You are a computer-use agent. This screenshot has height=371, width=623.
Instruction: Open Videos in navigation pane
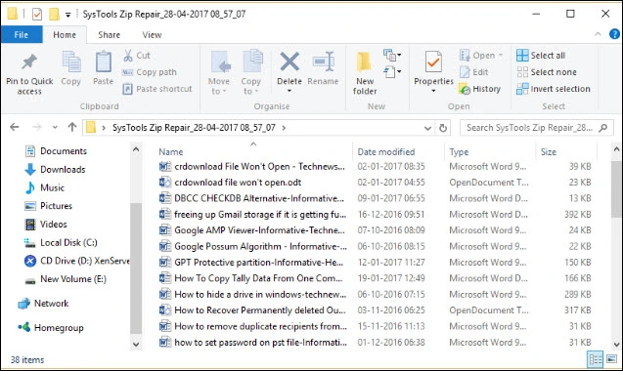[46, 225]
